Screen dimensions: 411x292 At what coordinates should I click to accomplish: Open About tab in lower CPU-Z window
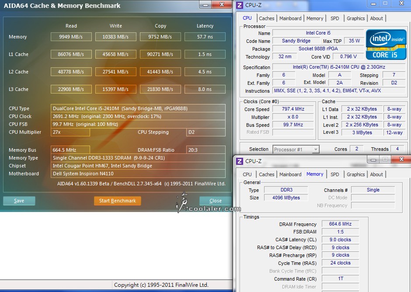376,174
